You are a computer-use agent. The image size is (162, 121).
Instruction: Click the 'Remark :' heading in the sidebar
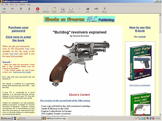[7, 62]
